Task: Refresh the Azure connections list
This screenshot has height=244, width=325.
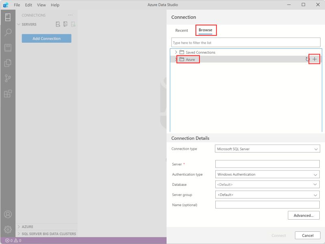Action: point(308,59)
